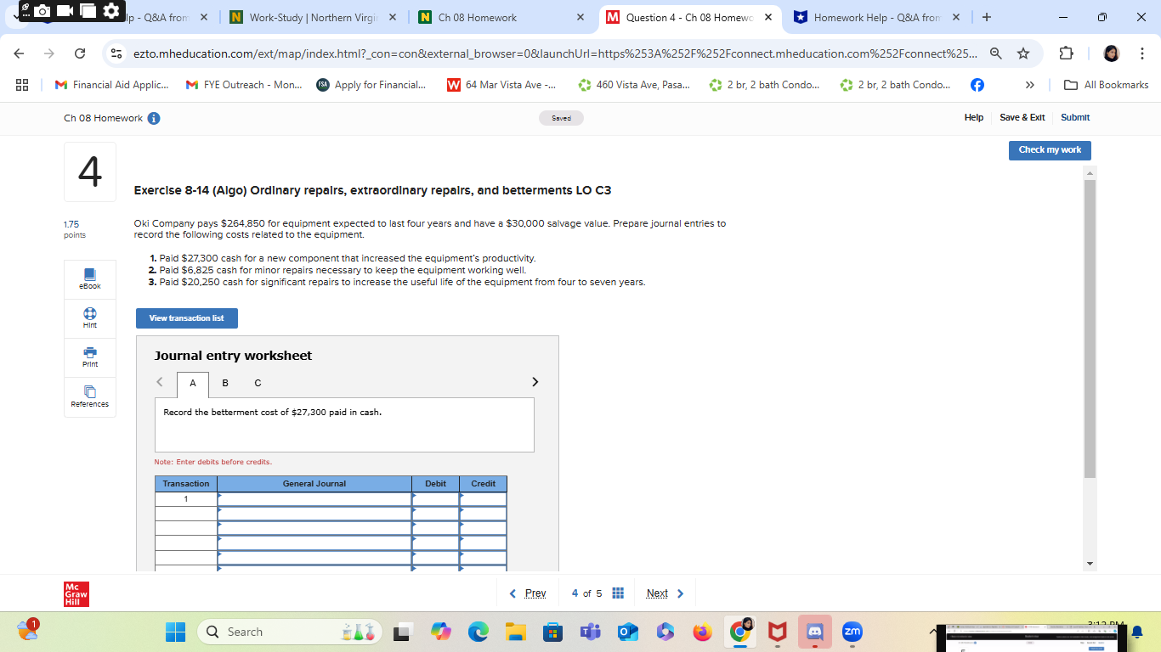Viewport: 1161px width, 652px height.
Task: Switch to journal entry tab B
Action: pos(224,383)
